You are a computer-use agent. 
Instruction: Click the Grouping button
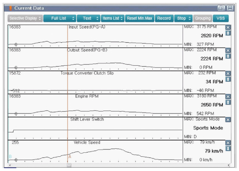click(203, 19)
